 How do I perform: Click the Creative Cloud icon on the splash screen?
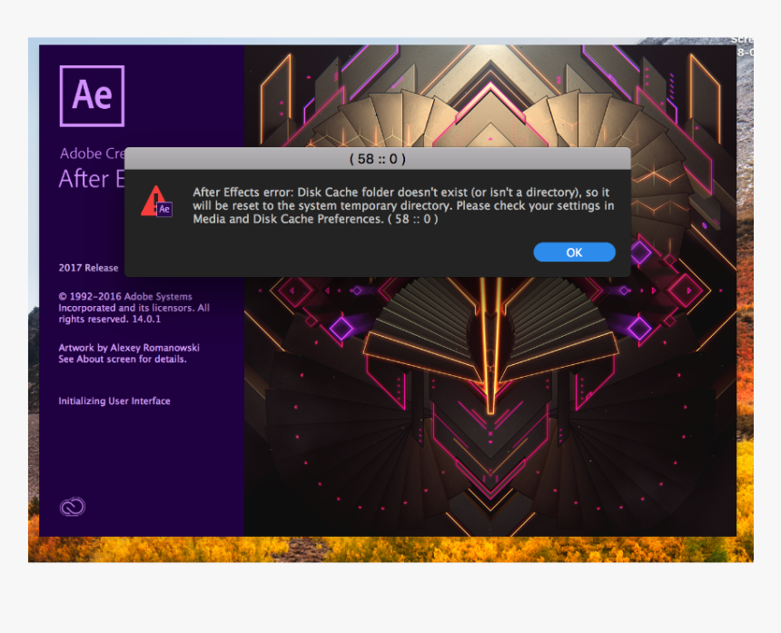click(x=73, y=507)
